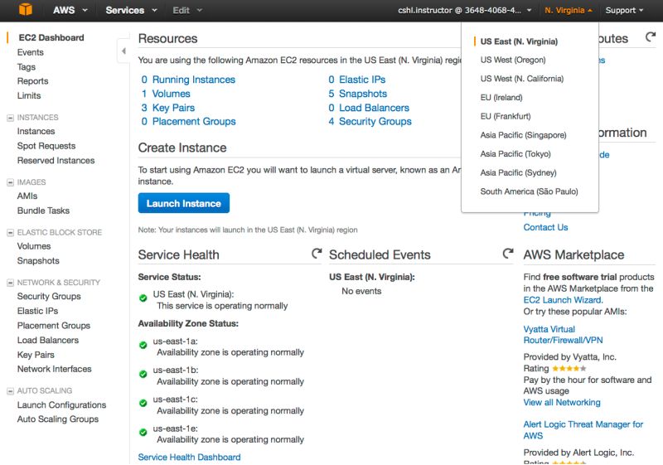Screen dimensions: 663x465
Task: Open Launch Configurations in the sidebar
Action: [x=61, y=405]
